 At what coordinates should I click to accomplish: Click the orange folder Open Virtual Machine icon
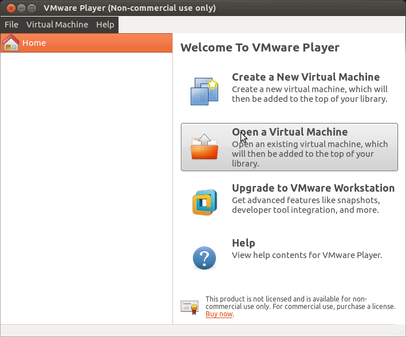pyautogui.click(x=204, y=147)
